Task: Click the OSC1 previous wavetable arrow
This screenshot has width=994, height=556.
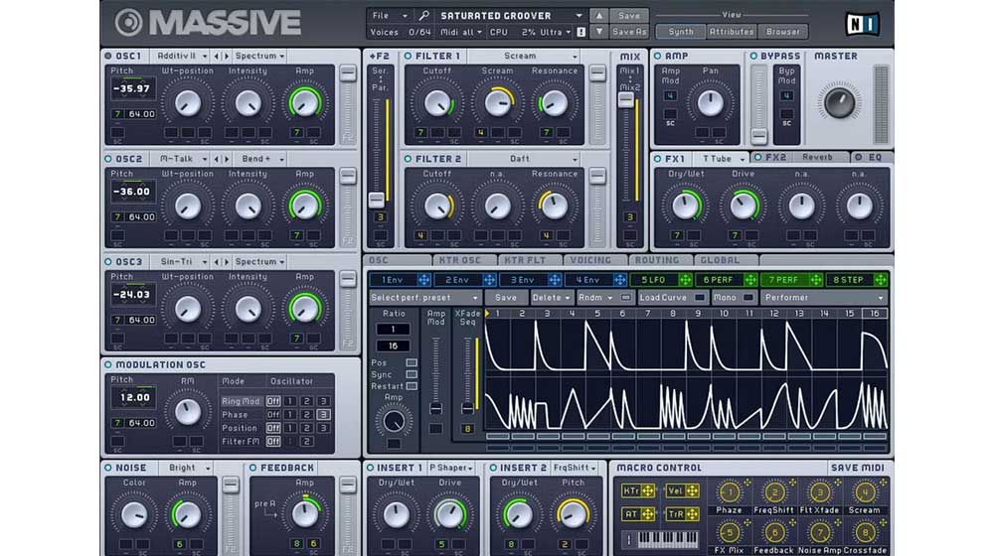Action: pyautogui.click(x=216, y=56)
